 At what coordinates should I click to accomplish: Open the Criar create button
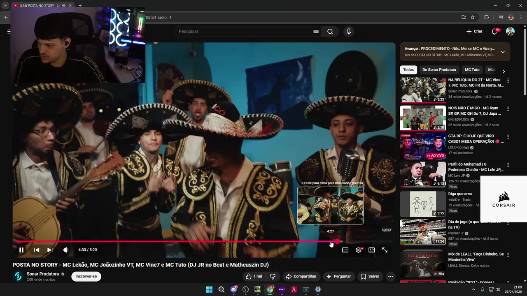pyautogui.click(x=474, y=32)
